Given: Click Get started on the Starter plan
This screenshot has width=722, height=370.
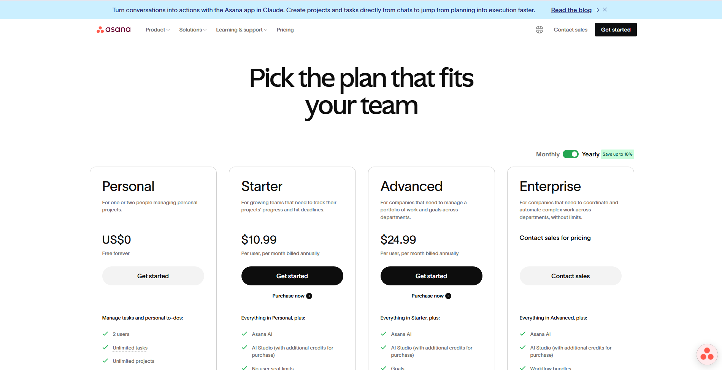Looking at the screenshot, I should (292, 276).
